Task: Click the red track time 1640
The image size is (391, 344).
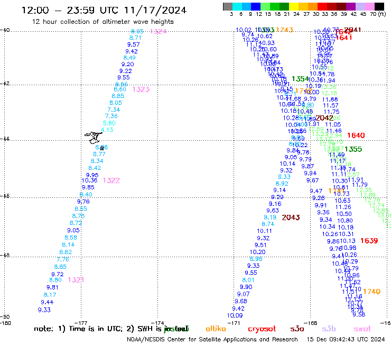Action: pos(356,135)
